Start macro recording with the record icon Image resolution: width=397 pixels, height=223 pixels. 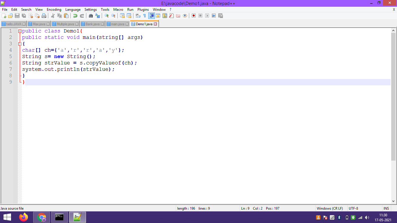coord(194,16)
